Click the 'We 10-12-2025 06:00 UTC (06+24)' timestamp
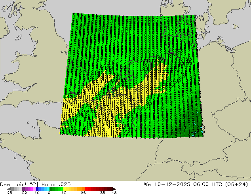251x194 pixels. pyautogui.click(x=196, y=184)
